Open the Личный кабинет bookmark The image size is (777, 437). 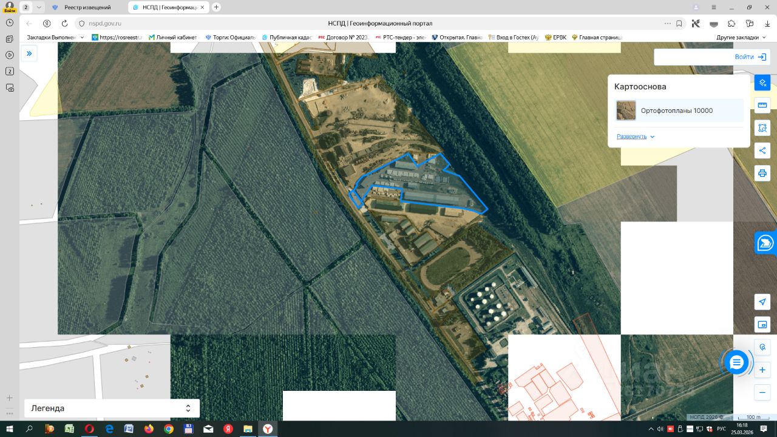click(x=172, y=37)
